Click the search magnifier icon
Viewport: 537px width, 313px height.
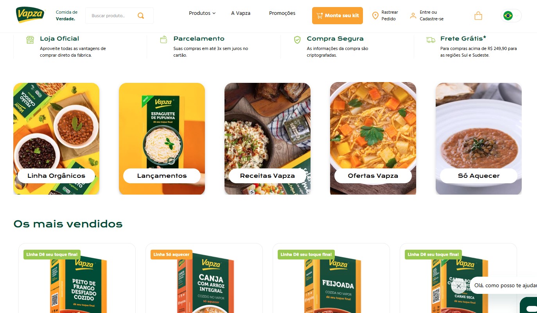pos(141,16)
